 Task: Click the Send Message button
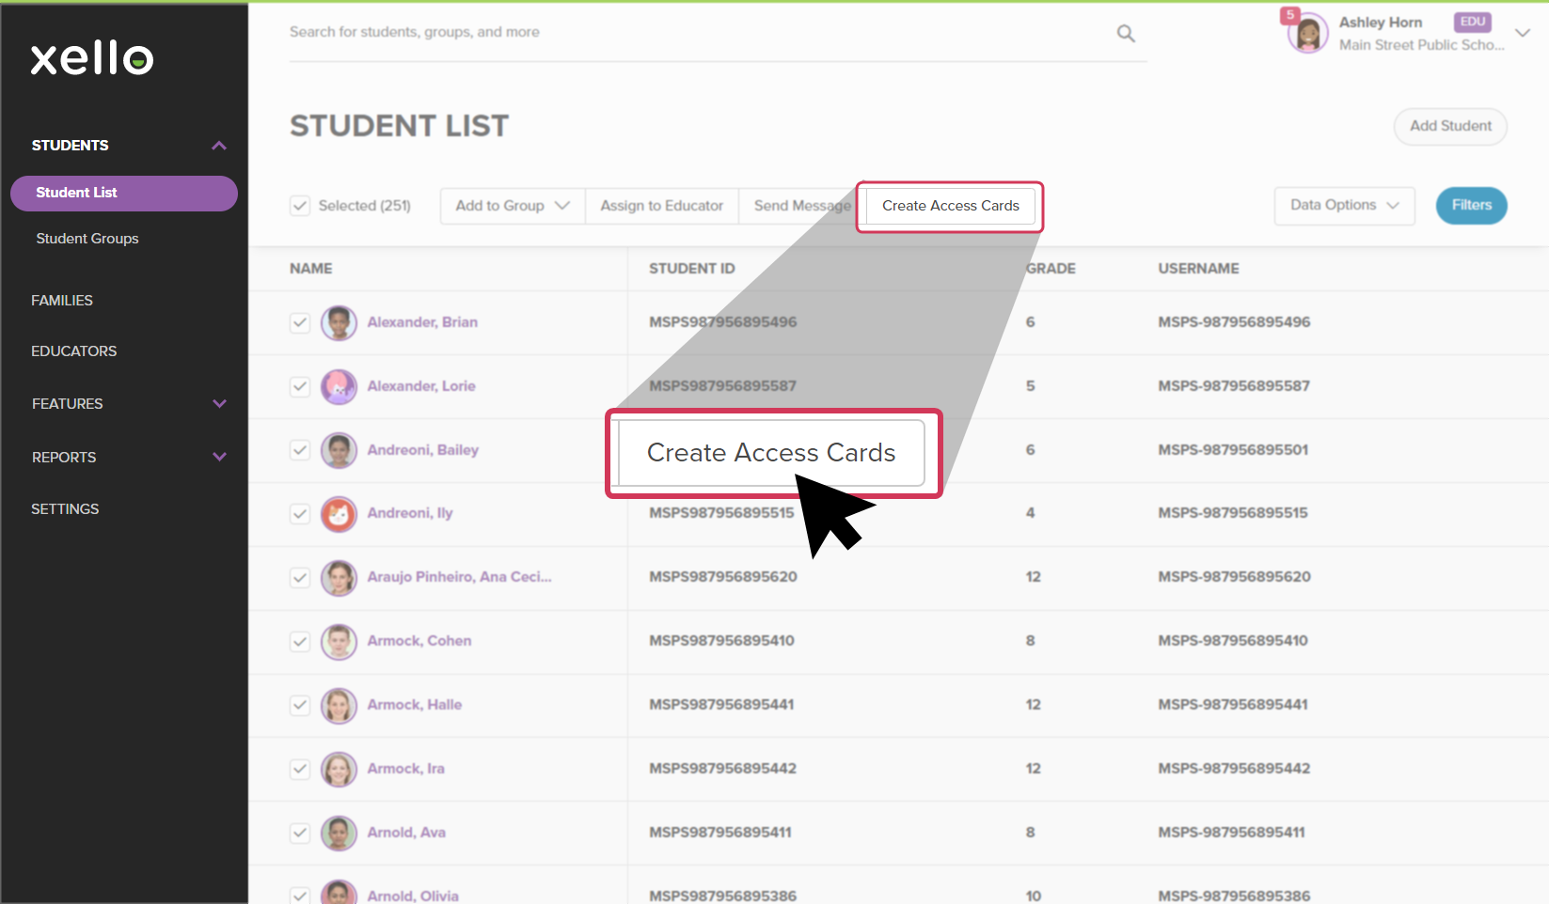coord(802,206)
